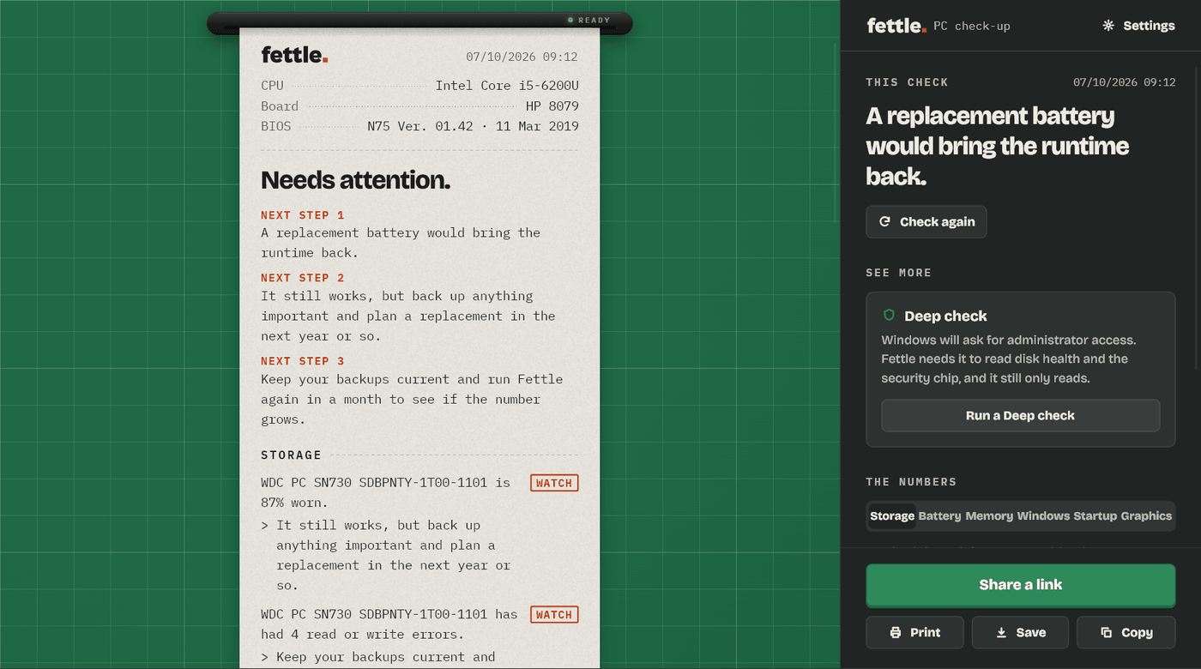Screen dimensions: 1201x669
Task: Click the 'SEE MORE' section label
Action: tap(899, 273)
